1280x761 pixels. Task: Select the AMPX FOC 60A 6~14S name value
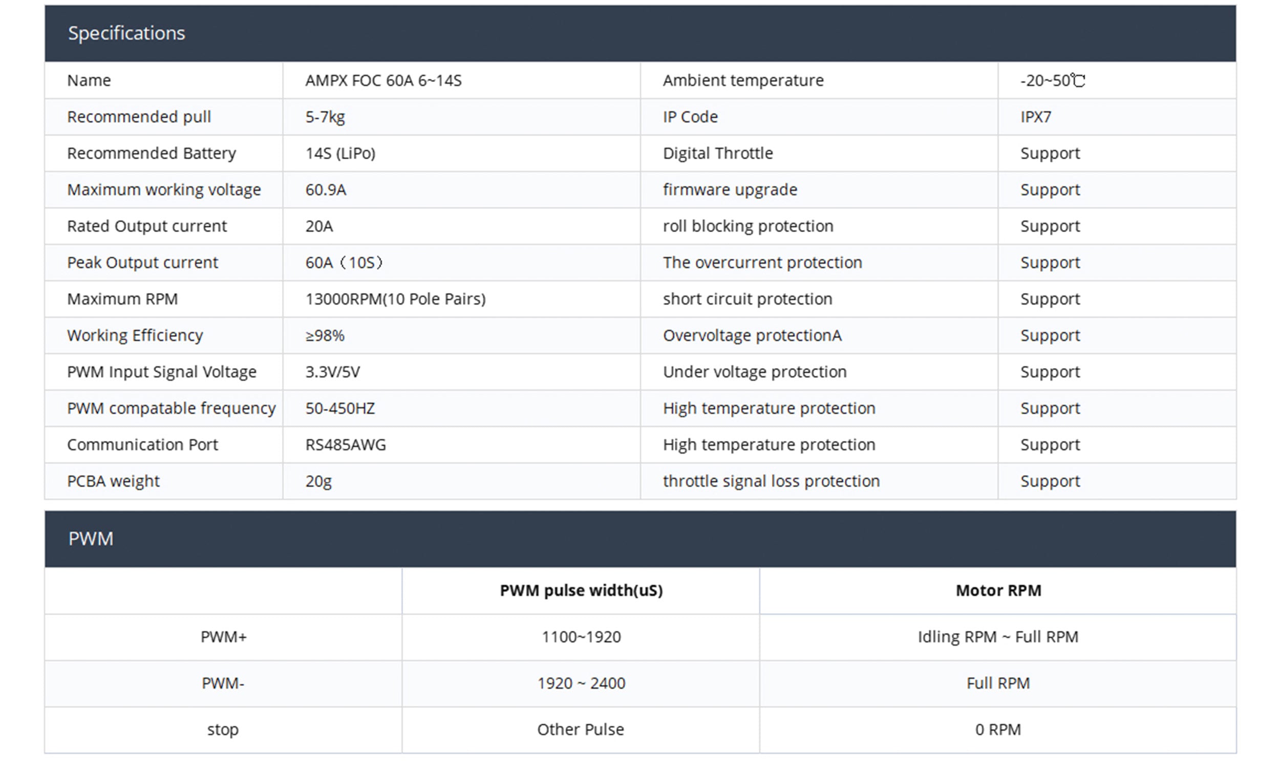(x=383, y=80)
